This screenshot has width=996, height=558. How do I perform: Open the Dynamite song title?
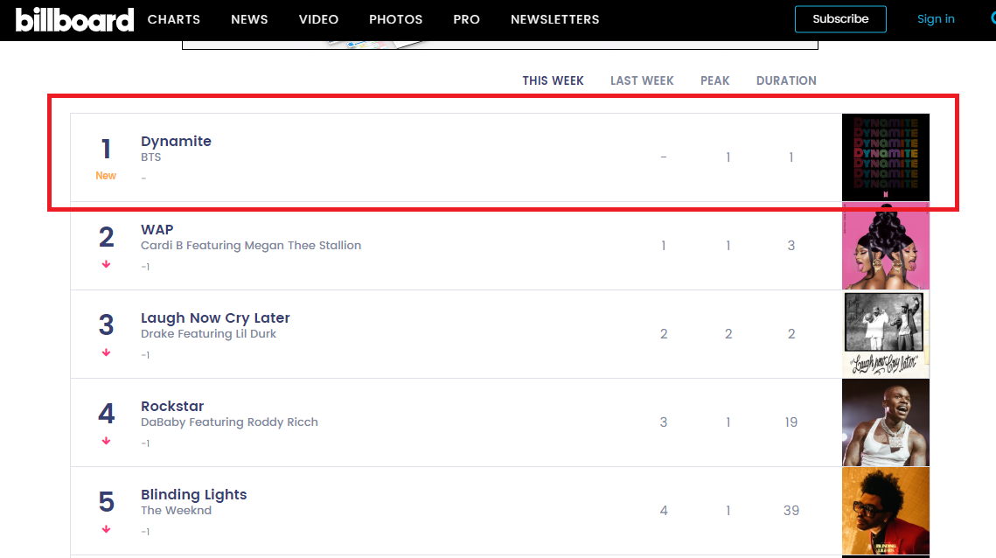(x=176, y=141)
